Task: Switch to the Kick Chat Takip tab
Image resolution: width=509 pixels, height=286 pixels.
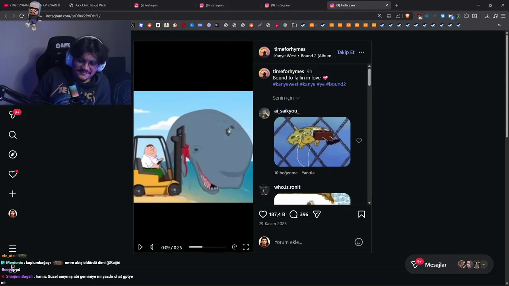Action: [97, 5]
